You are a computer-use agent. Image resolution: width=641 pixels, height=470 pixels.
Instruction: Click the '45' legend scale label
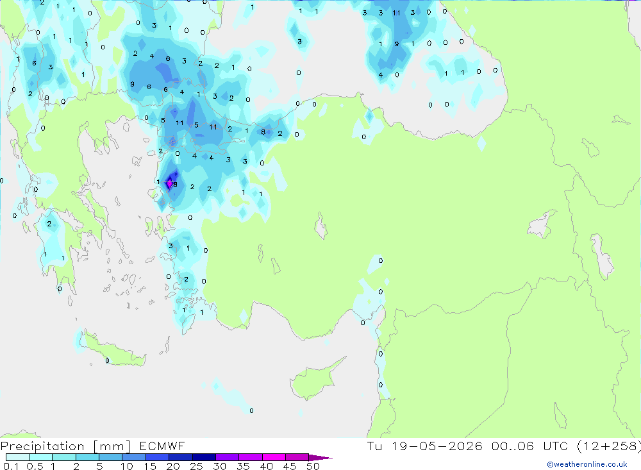point(290,466)
